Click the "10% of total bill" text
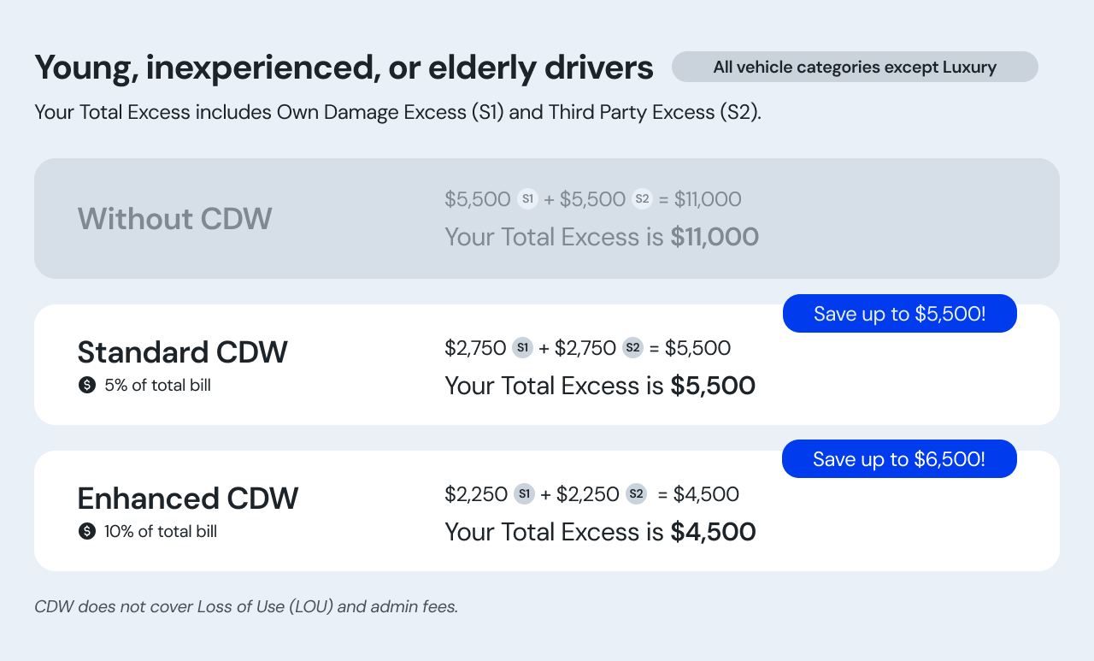The height and width of the screenshot is (661, 1094). click(161, 532)
